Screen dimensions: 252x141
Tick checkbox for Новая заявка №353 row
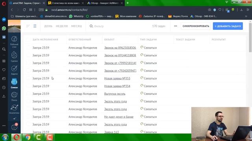(28, 78)
